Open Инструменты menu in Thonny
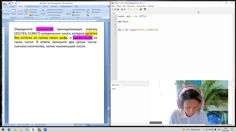This screenshot has width=236, height=132. tap(141, 6)
